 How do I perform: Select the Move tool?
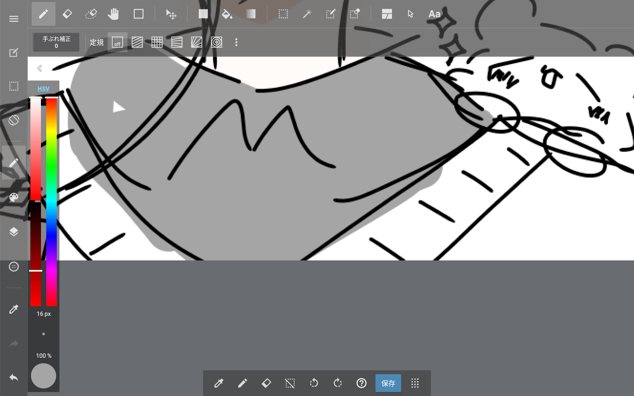(x=171, y=14)
